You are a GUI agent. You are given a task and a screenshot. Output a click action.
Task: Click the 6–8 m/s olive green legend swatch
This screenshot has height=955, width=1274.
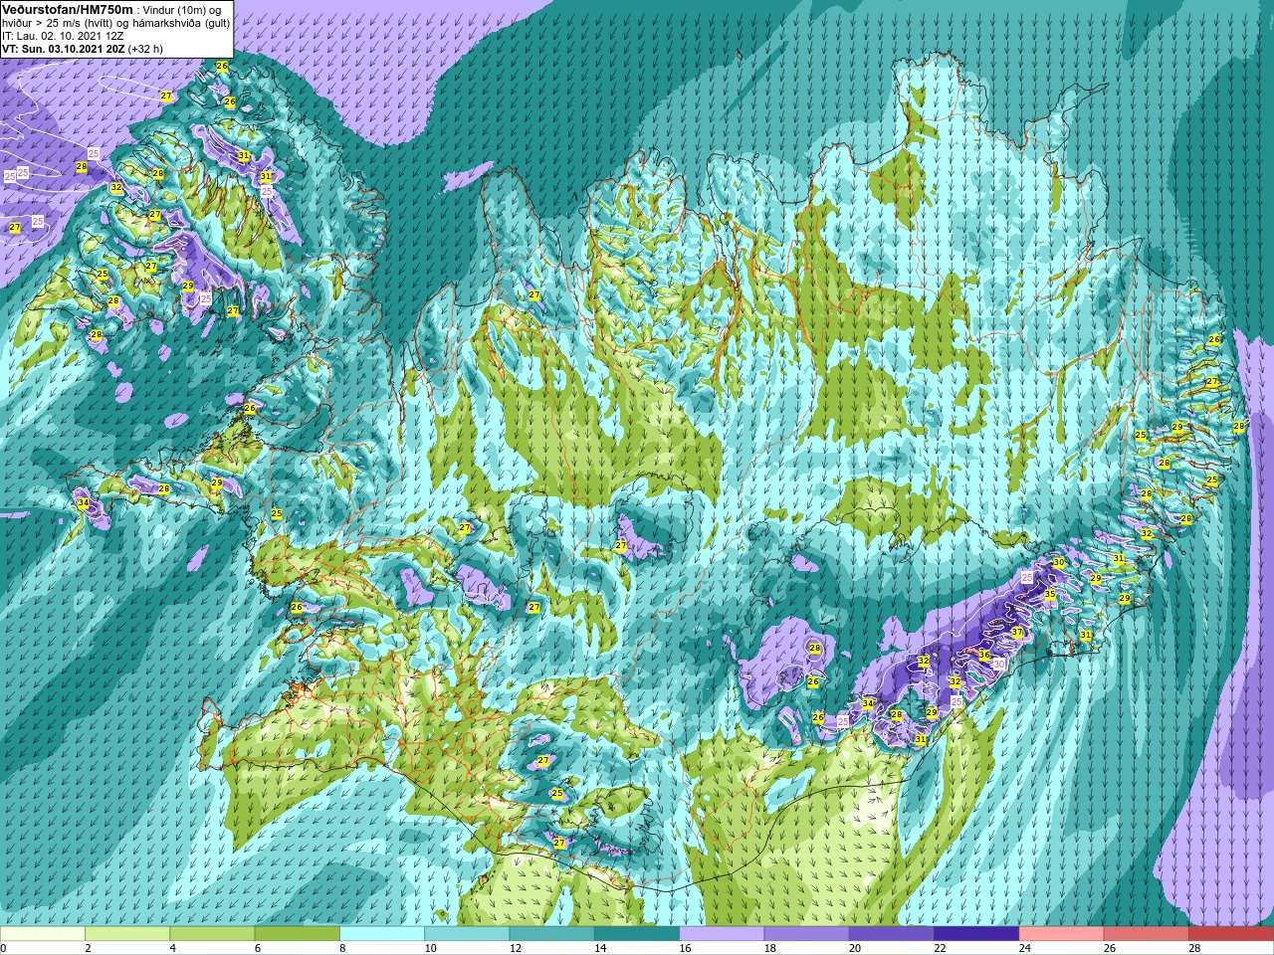point(298,934)
